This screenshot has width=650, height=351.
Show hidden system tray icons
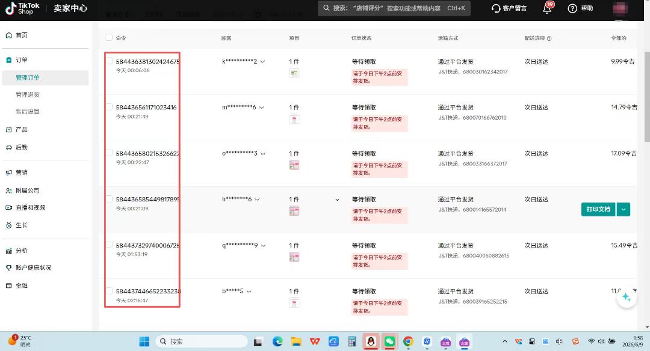point(504,341)
